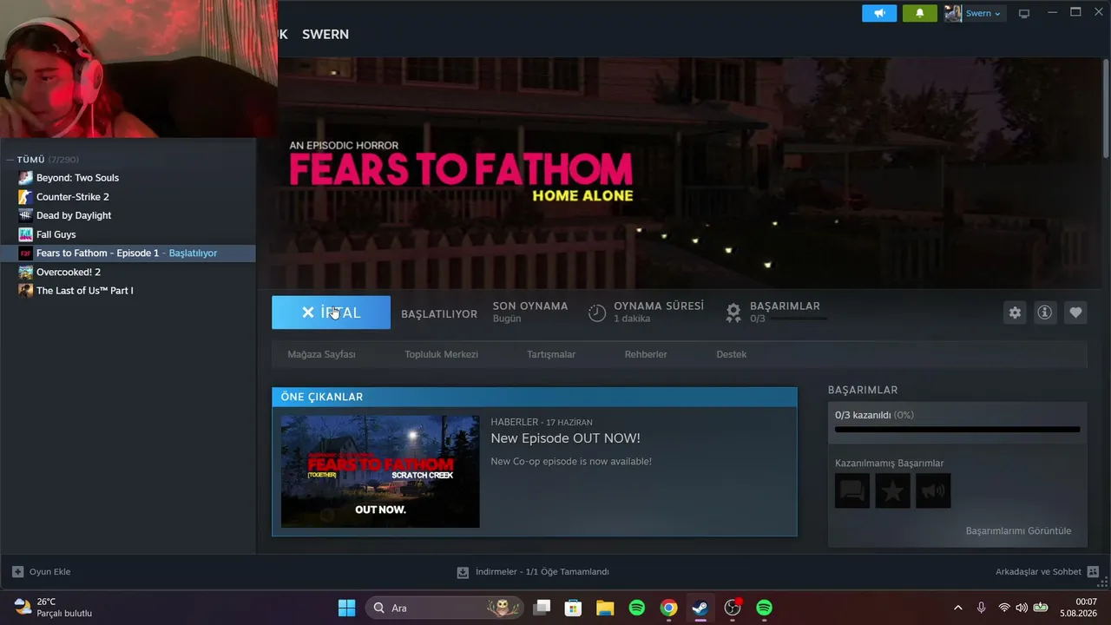
Task: Go to the Tartışmalar tab
Action: (x=551, y=354)
